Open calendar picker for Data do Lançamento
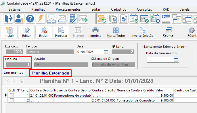 (176, 60)
